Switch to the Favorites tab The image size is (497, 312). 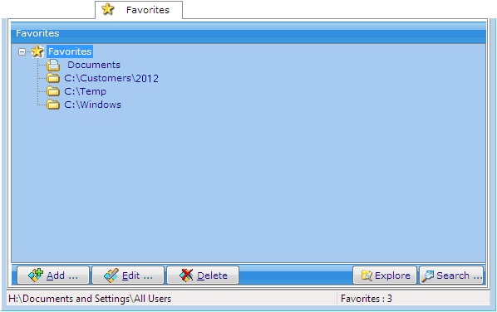coord(139,10)
